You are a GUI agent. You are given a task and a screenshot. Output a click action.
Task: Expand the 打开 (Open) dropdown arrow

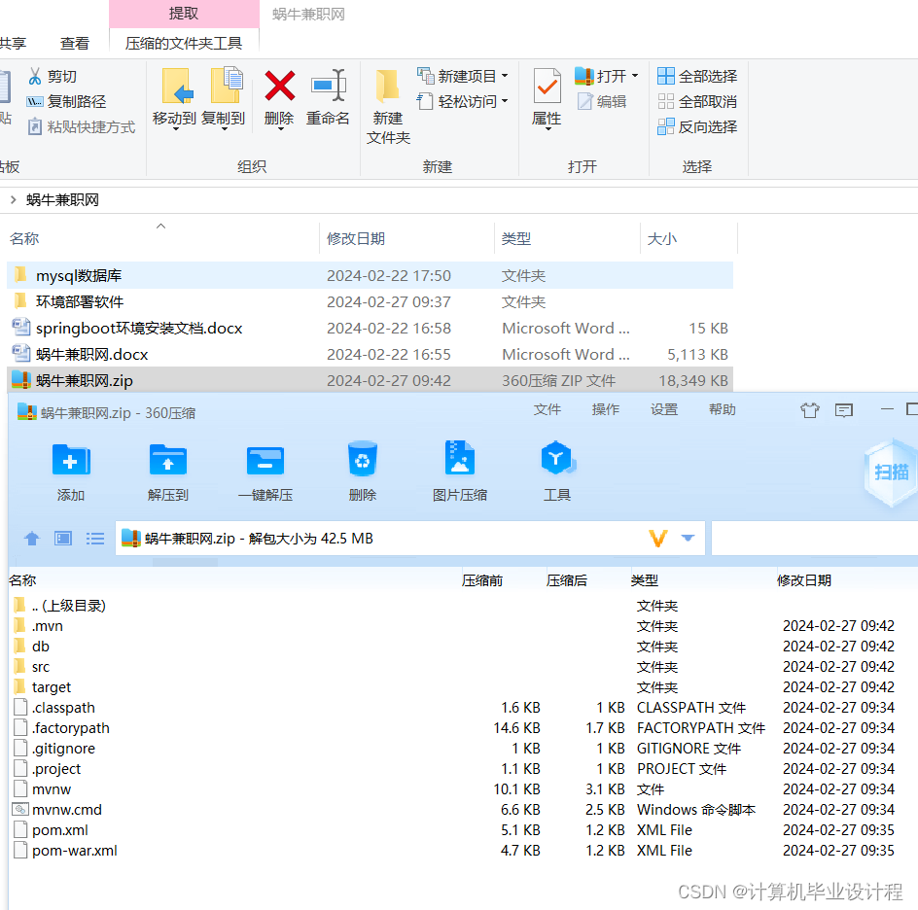[x=633, y=74]
